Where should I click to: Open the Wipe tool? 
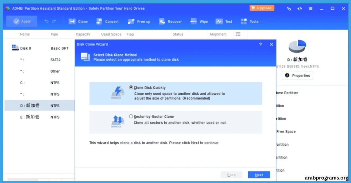[199, 22]
